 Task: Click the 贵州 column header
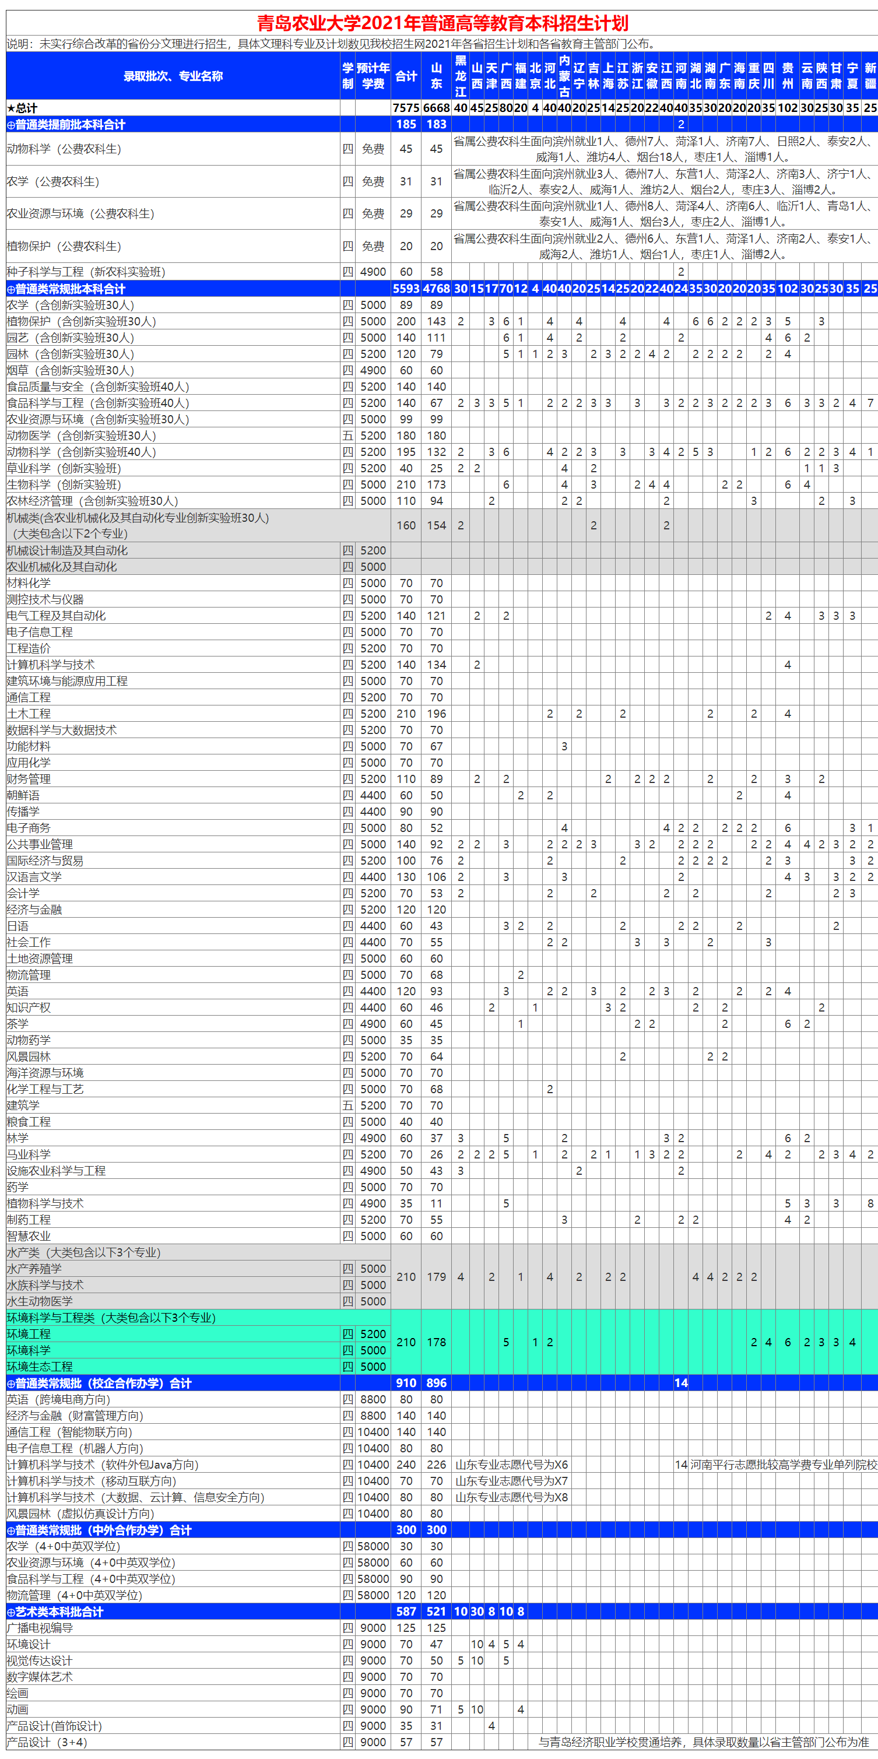pyautogui.click(x=787, y=76)
